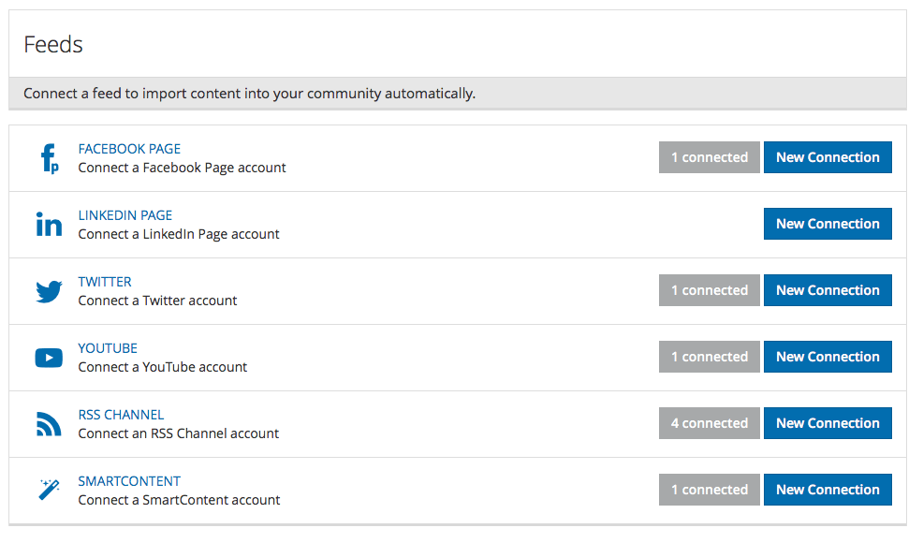Add a new RSS Channel connection
This screenshot has width=923, height=543.
[x=828, y=423]
